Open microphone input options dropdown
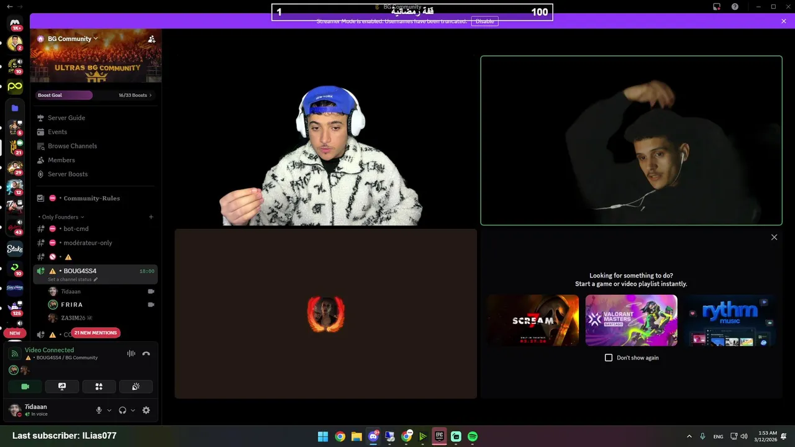This screenshot has height=447, width=795. point(109,410)
